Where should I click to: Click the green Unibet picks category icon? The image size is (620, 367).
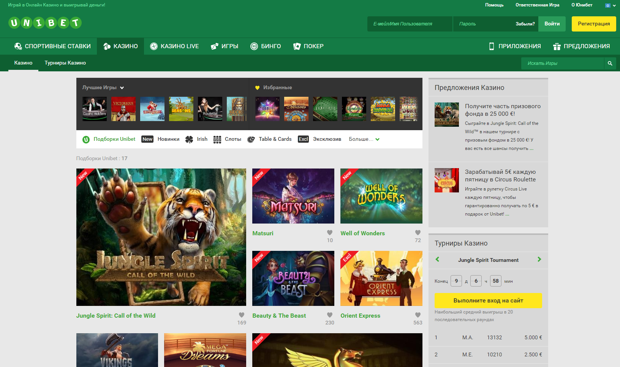click(86, 139)
